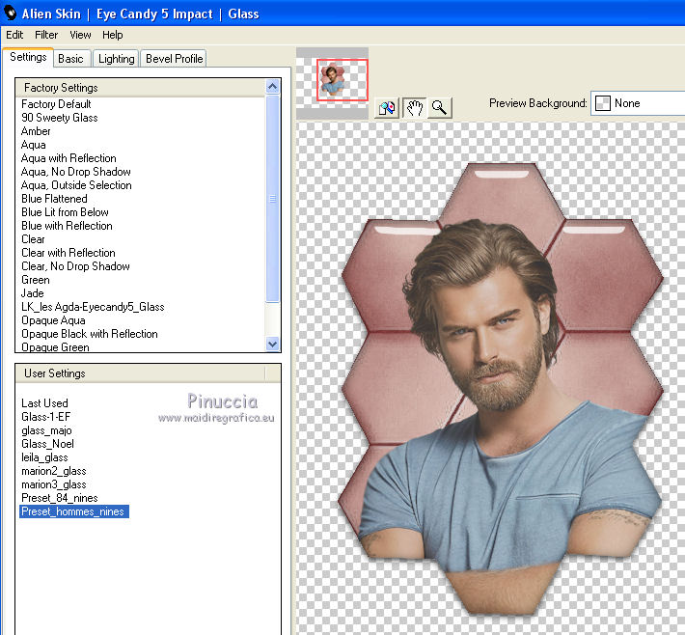Select the leila_glass user setting
The height and width of the screenshot is (635, 685).
(44, 457)
